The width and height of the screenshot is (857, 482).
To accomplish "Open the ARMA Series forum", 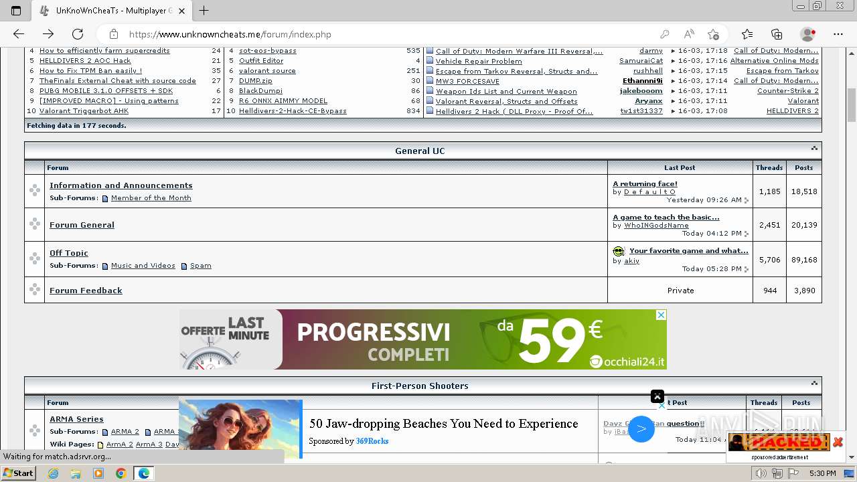I will click(76, 419).
